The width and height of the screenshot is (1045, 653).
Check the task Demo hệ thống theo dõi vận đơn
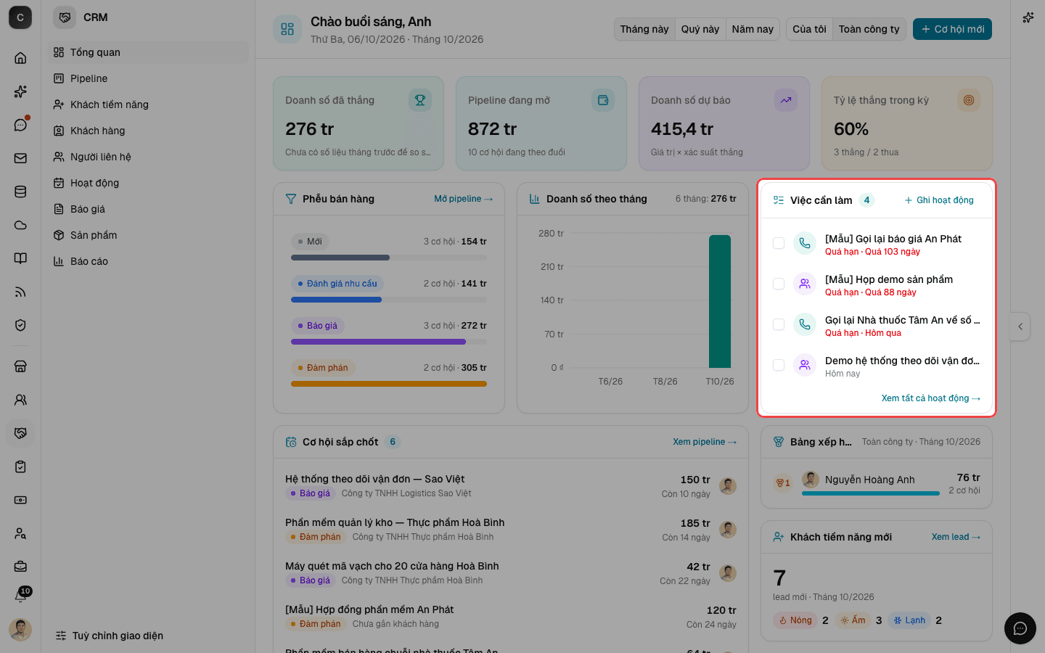[779, 365]
